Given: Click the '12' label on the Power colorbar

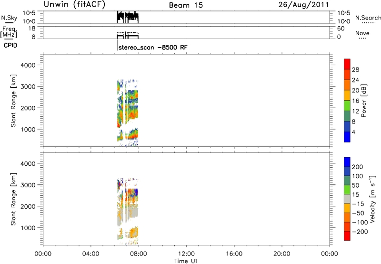Looking at the screenshot, I should pyautogui.click(x=355, y=112).
